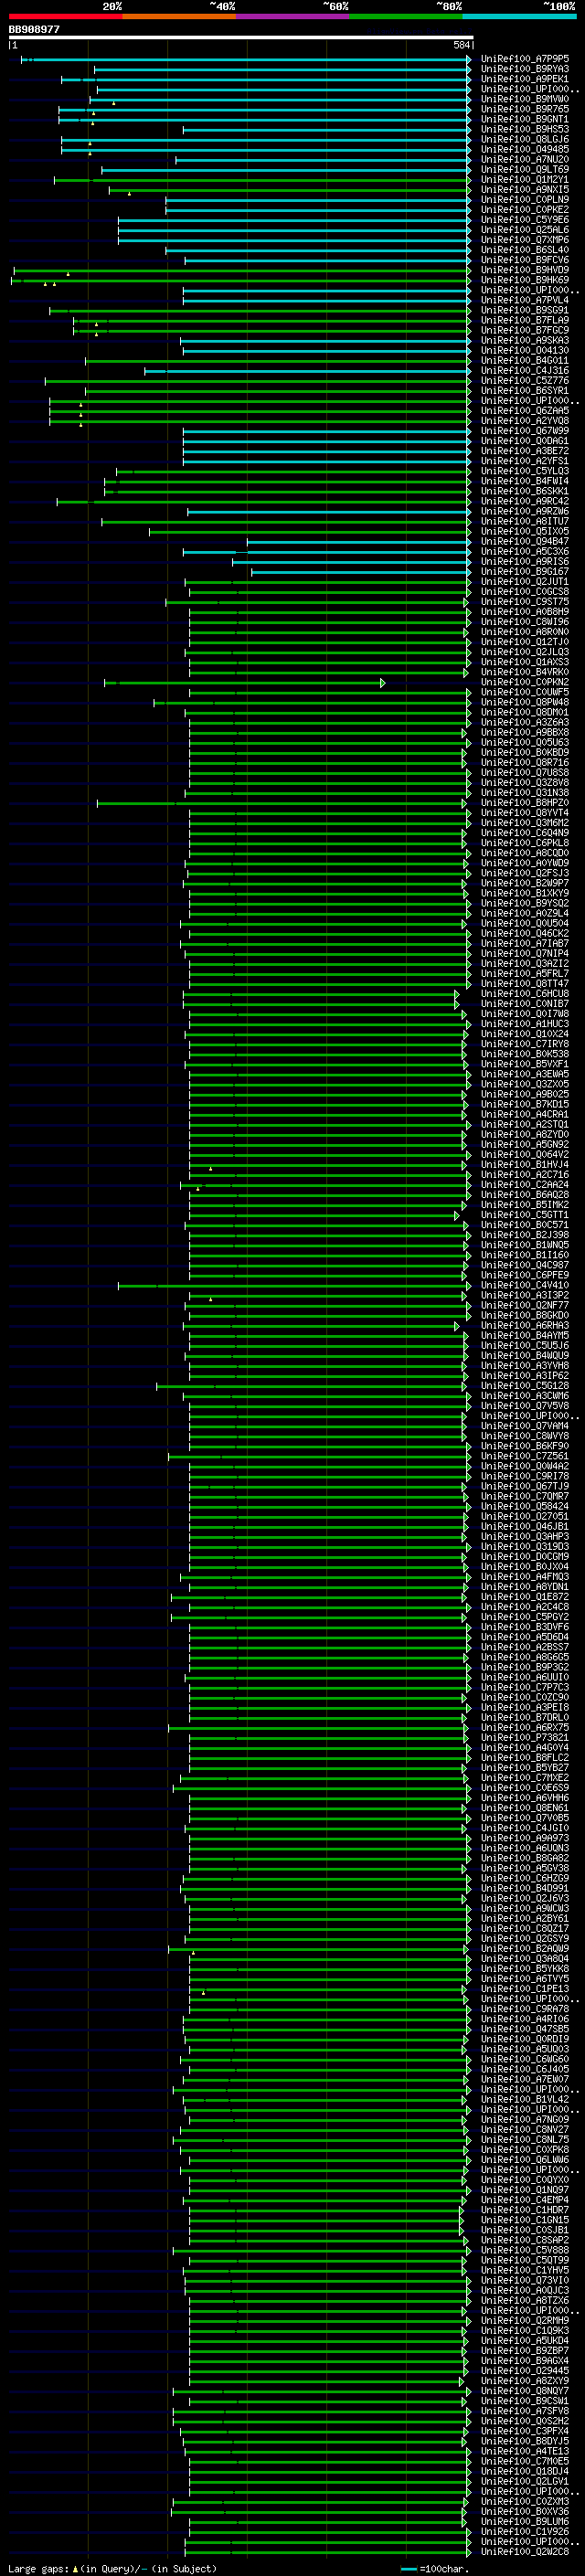Select hit label UniRef100_P73821
Screen dimensions: 585x2576
[524, 1738]
